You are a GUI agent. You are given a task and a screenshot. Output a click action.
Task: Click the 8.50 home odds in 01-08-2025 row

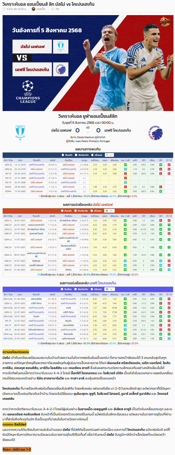pyautogui.click(x=95, y=299)
